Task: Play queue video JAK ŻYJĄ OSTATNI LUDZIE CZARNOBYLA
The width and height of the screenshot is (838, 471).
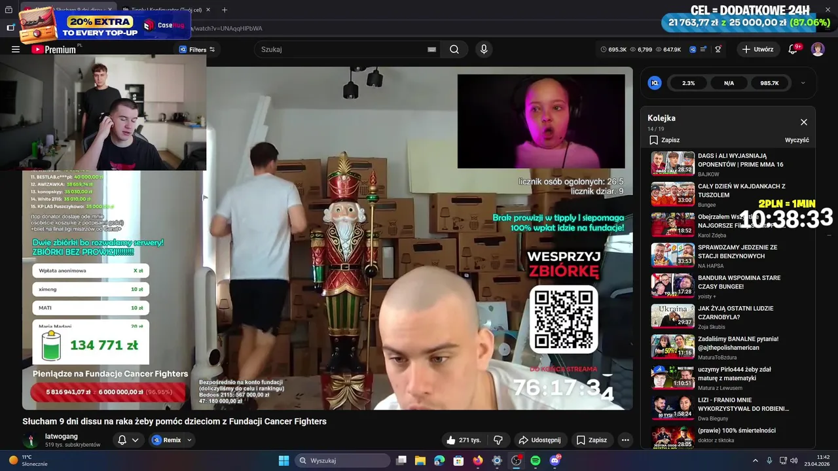Action: pyautogui.click(x=727, y=316)
